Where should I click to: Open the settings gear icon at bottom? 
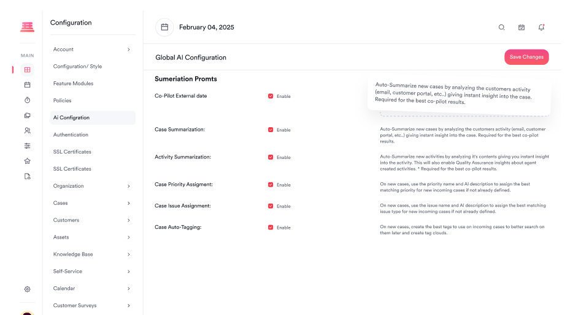click(x=27, y=289)
